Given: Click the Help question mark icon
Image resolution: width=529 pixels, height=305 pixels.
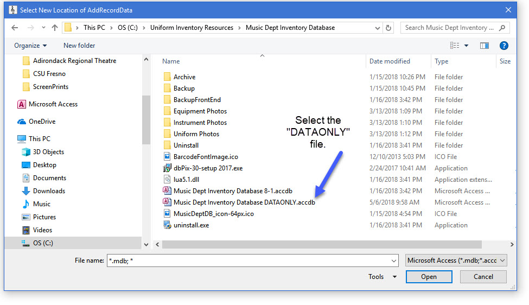Looking at the screenshot, I should [504, 46].
